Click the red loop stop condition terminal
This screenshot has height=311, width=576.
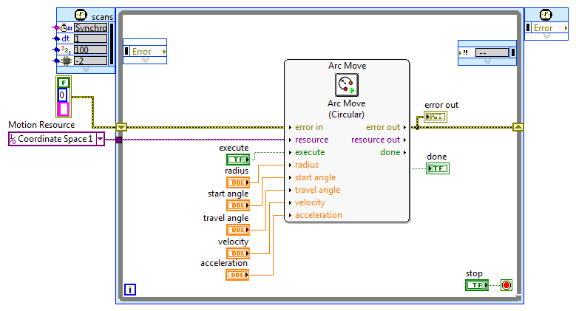tap(506, 284)
